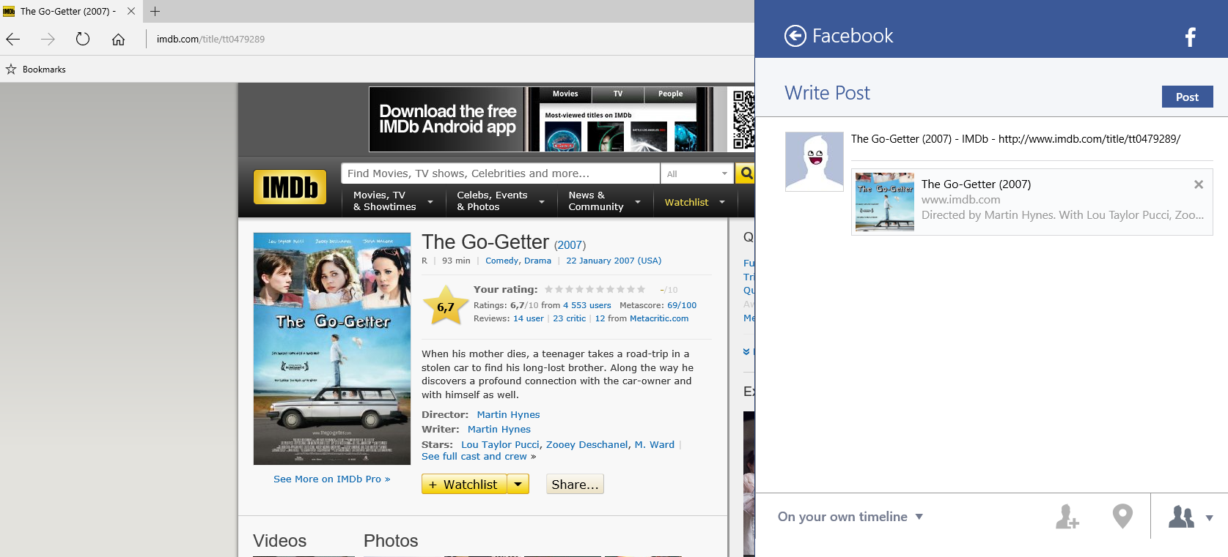Click the Metacritic.com link
The image size is (1228, 557).
click(659, 318)
